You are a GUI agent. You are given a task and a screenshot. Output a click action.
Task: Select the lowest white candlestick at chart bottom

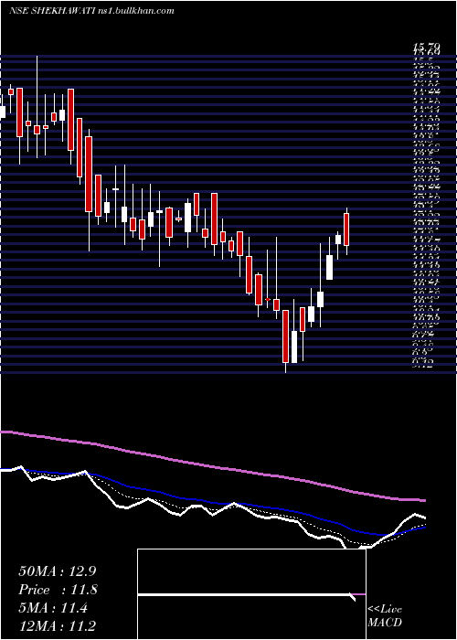point(293,347)
